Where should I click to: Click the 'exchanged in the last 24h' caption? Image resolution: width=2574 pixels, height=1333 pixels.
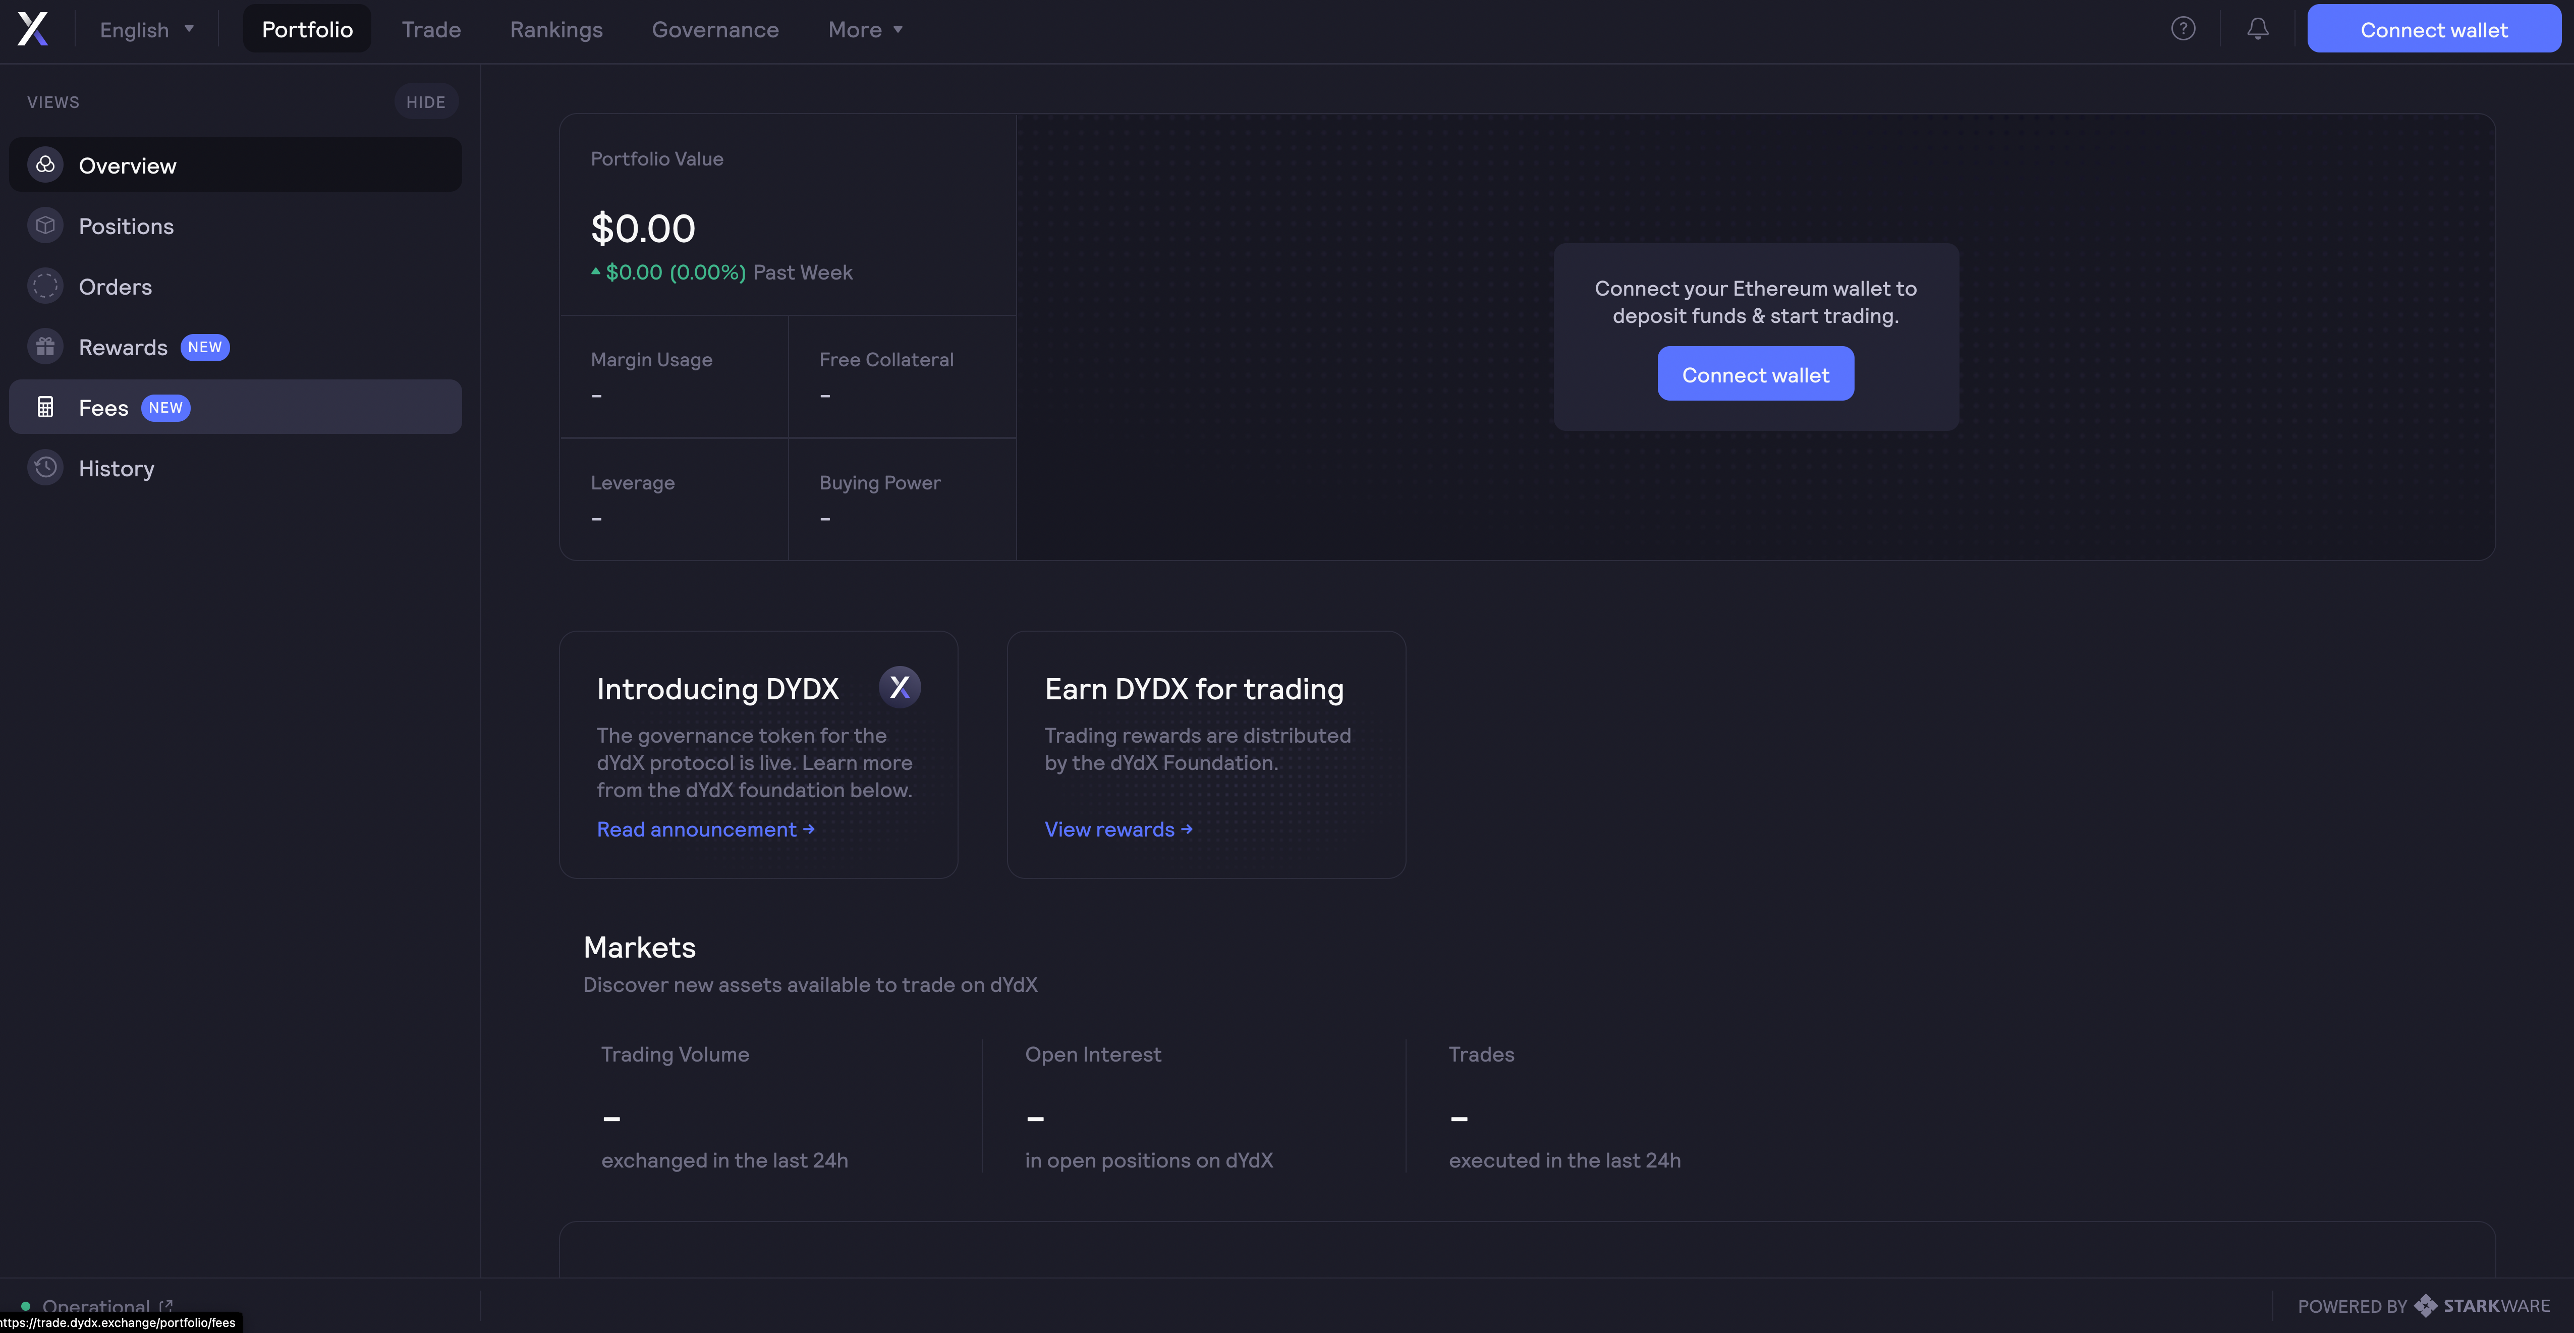[x=724, y=1160]
